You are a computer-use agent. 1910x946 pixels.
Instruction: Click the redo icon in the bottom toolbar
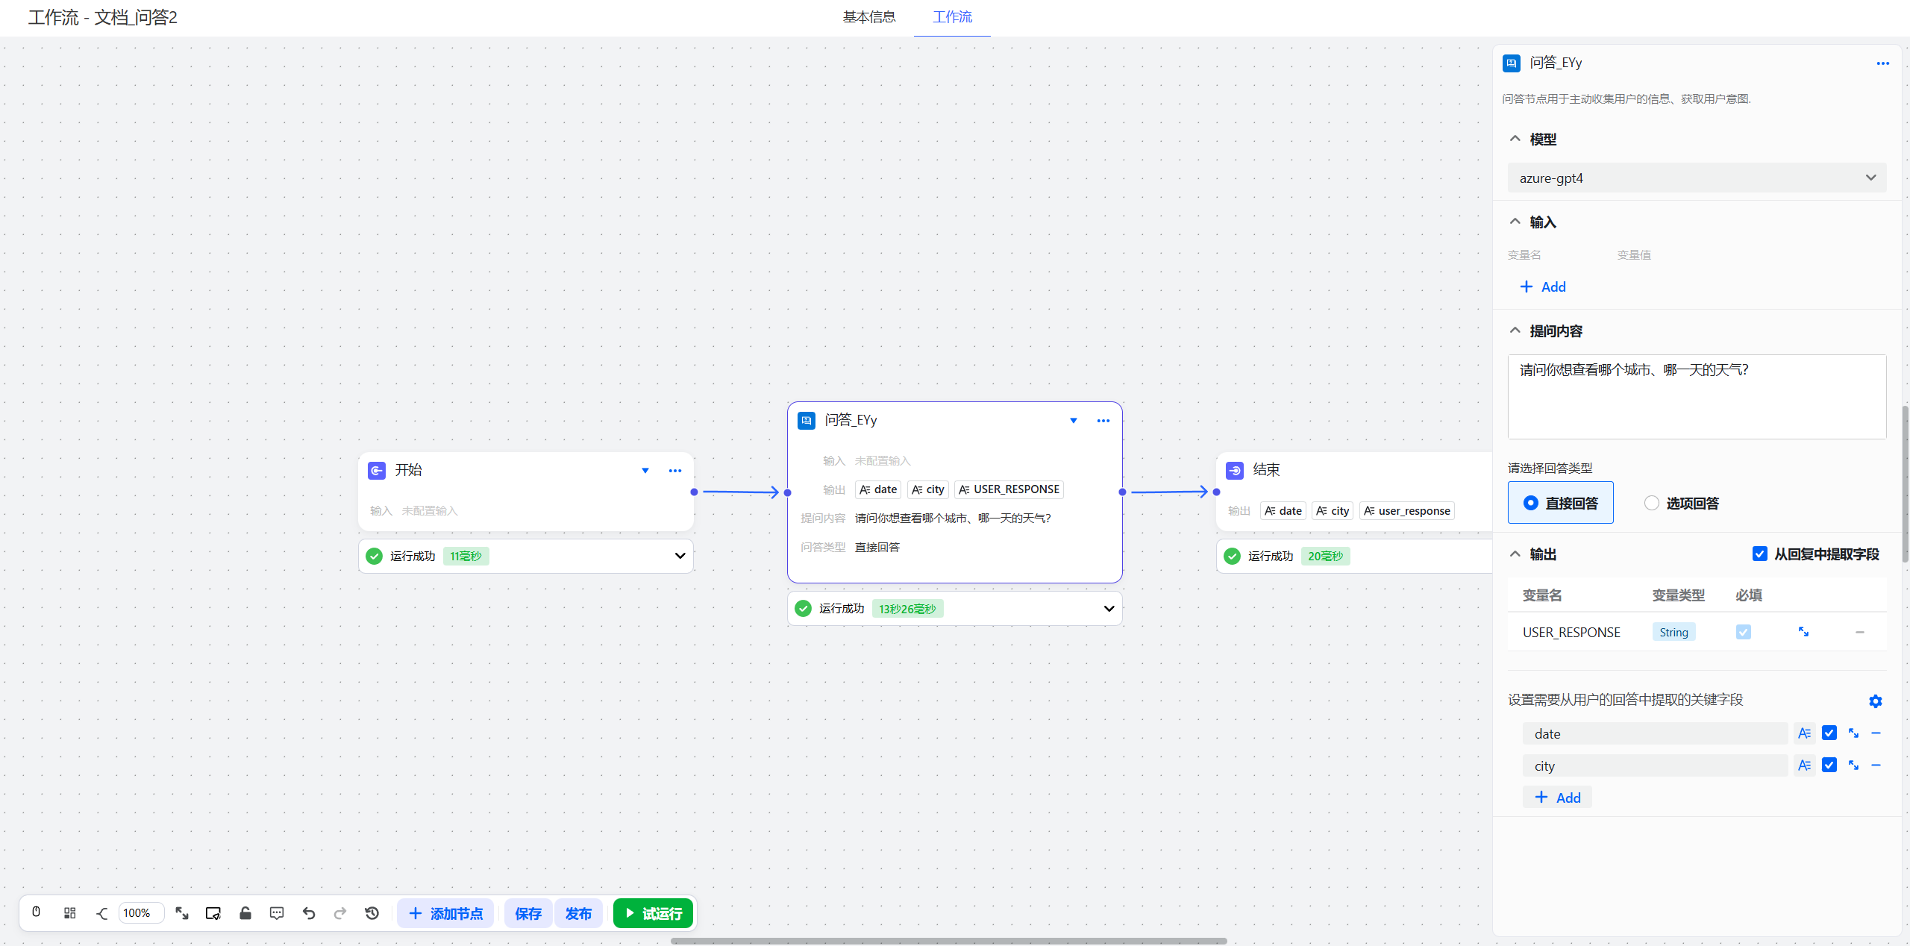(x=340, y=912)
